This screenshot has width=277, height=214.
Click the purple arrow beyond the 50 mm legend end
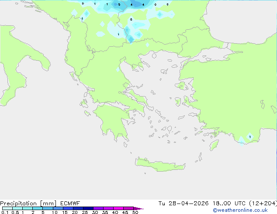pyautogui.click(x=138, y=208)
